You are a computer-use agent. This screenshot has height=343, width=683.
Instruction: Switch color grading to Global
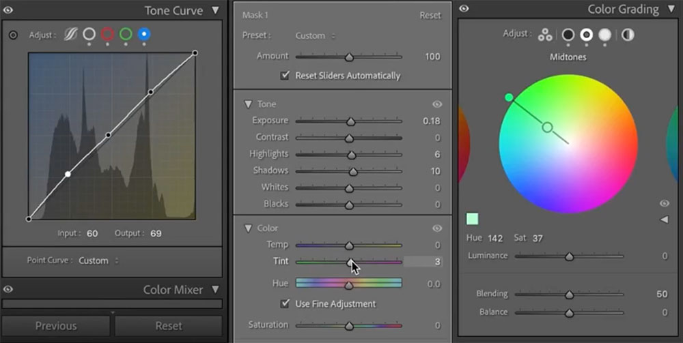coord(628,34)
